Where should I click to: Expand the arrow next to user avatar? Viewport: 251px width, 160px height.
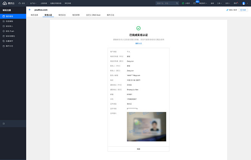247,3
